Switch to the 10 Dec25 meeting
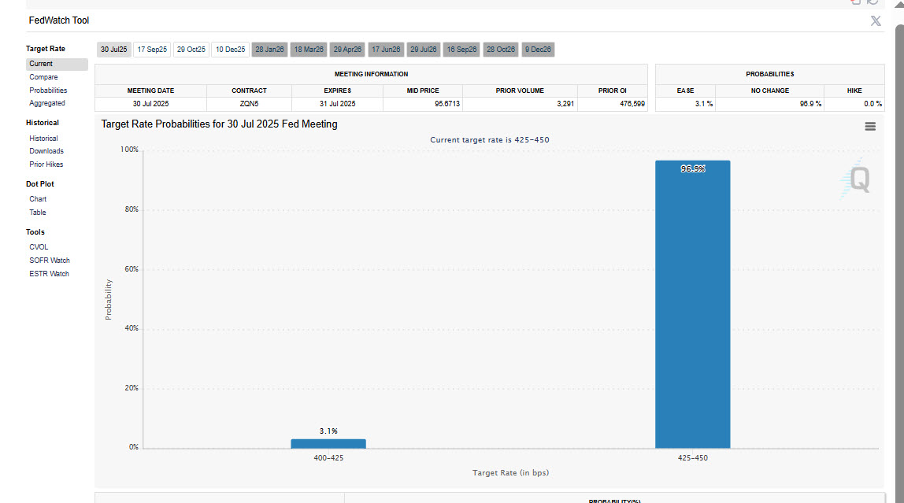Screen dimensions: 904x503 click(229, 49)
